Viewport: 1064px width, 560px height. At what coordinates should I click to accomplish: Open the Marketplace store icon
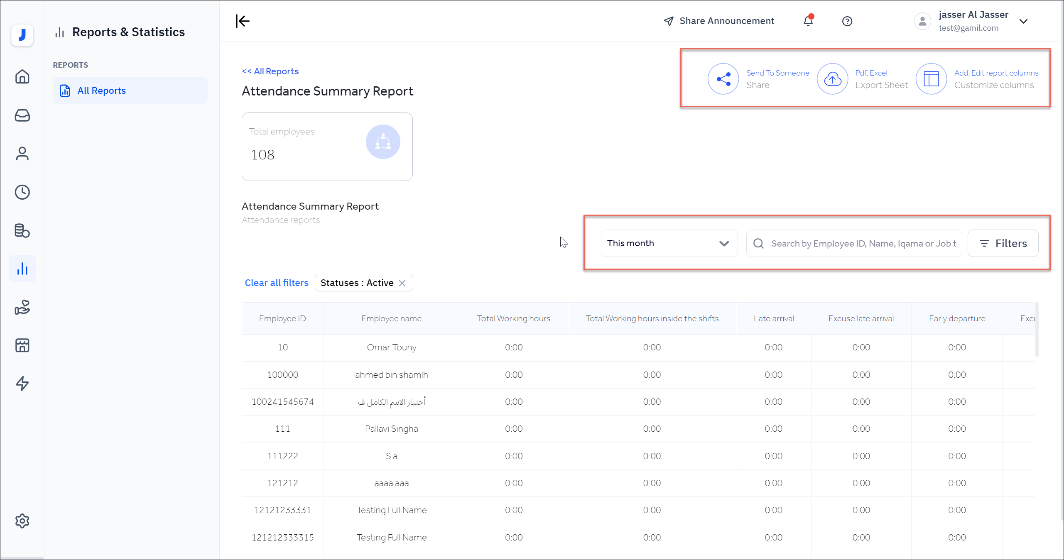22,345
